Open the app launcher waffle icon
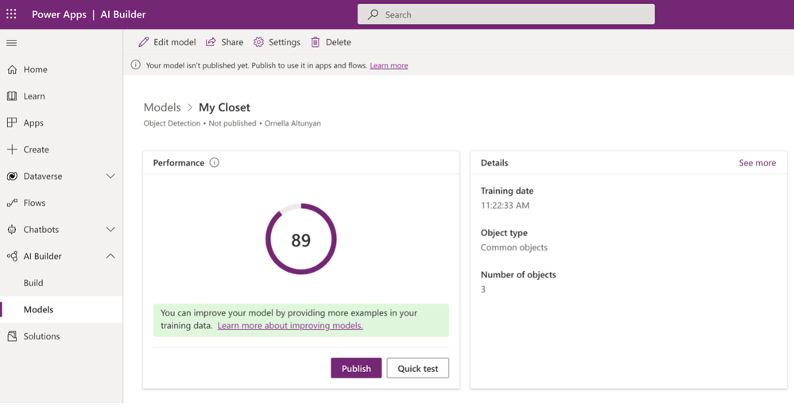794x407 pixels. [11, 14]
